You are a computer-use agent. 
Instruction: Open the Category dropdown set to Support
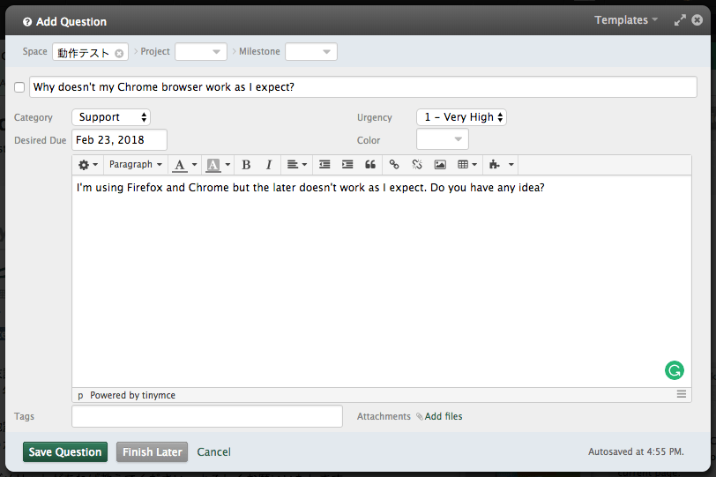coord(111,117)
